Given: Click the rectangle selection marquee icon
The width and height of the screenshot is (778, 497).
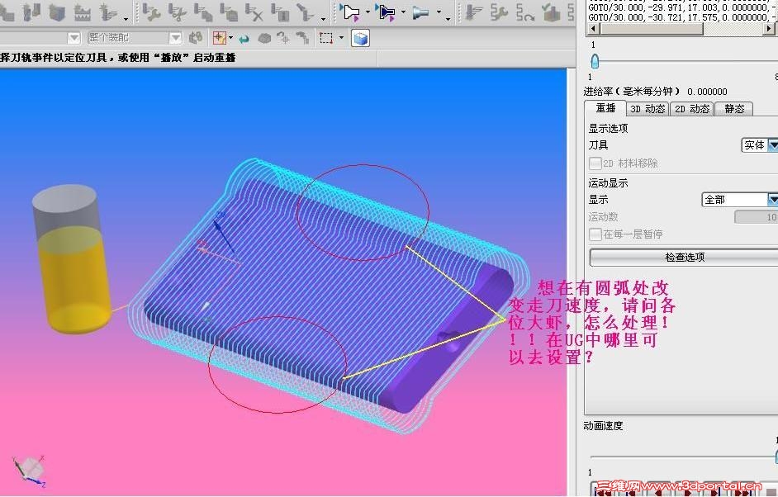Looking at the screenshot, I should (x=326, y=38).
